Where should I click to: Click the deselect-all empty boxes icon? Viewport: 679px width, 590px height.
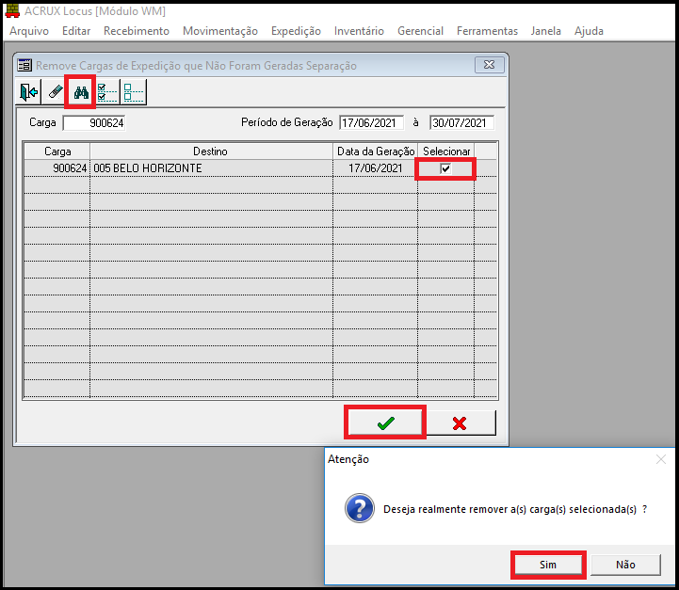[132, 92]
